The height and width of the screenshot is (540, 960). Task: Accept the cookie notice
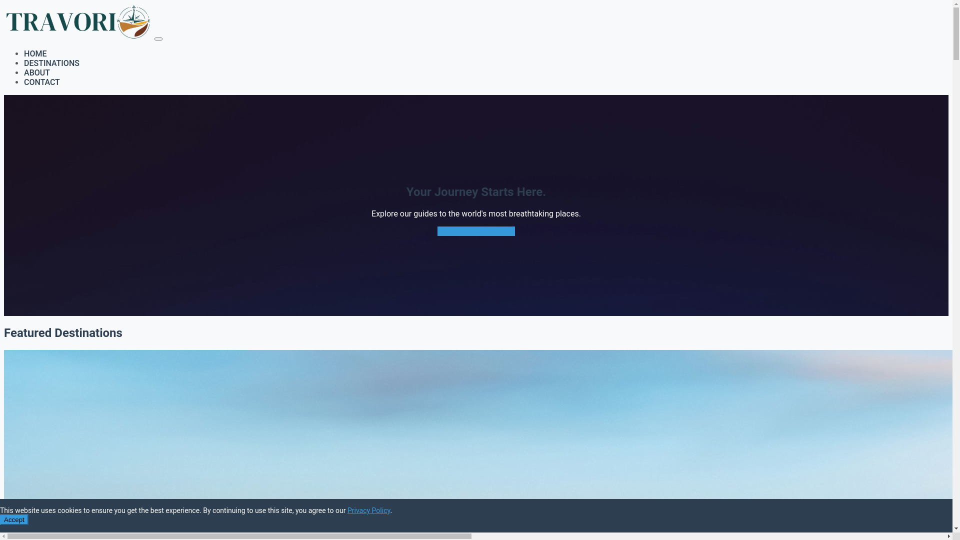point(14,519)
